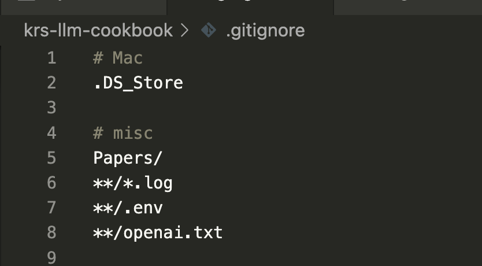The width and height of the screenshot is (482, 266).
Task: Select line number 2 in the gutter
Action: tap(51, 83)
